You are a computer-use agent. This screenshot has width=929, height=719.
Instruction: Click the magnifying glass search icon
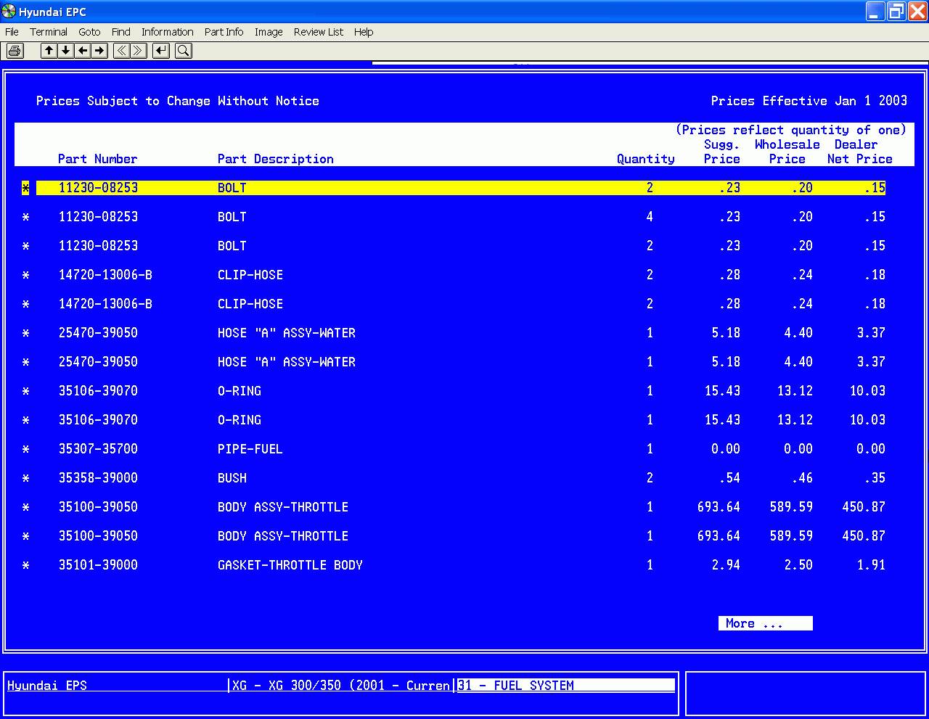click(x=184, y=50)
